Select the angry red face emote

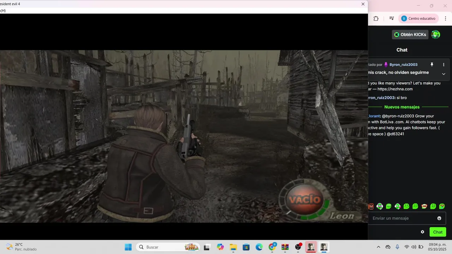pos(371,206)
